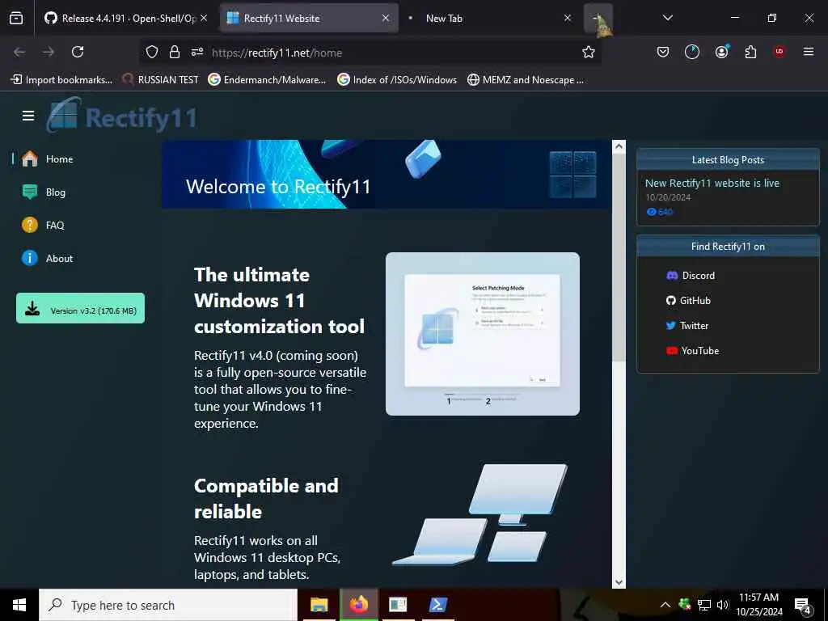The width and height of the screenshot is (828, 621).
Task: Open the Rectify11 Discord link
Action: (691, 275)
